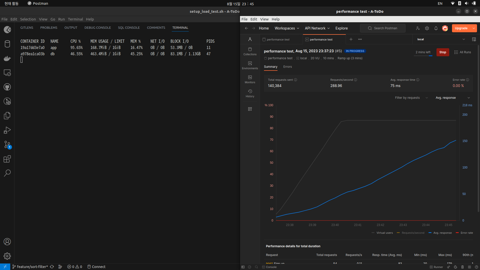
Task: Open Postman Settings gear in header
Action: click(x=427, y=28)
